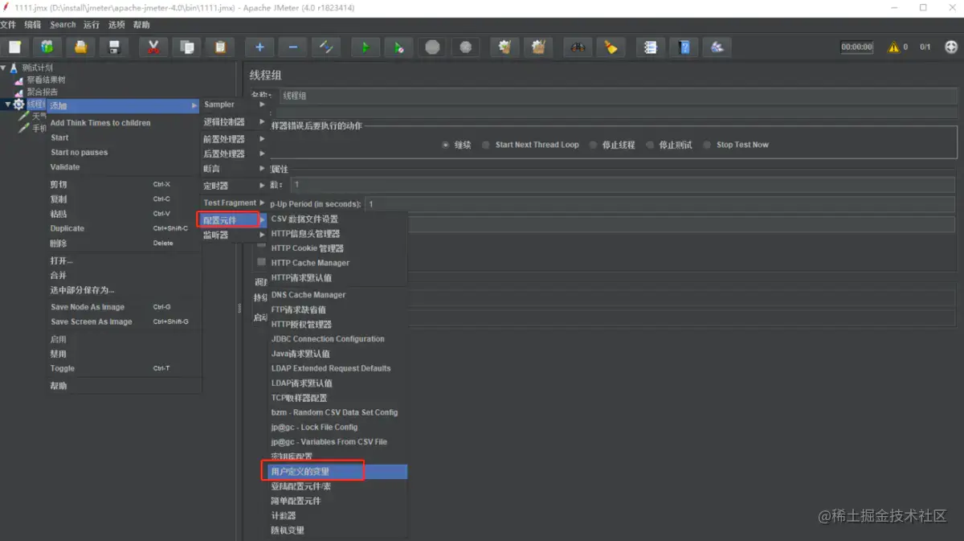
Task: Start the test with green play icon
Action: (366, 47)
